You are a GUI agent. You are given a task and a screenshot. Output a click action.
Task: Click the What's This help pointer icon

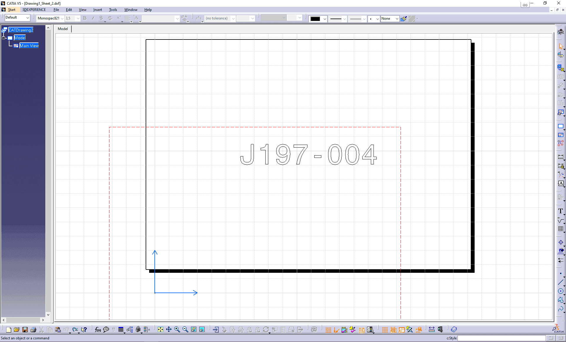[84, 330]
